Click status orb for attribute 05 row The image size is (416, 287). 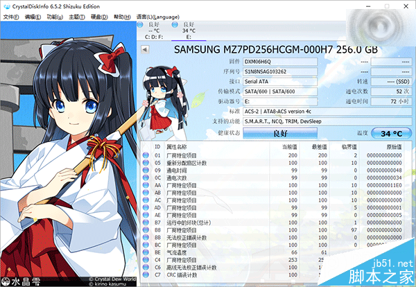[146, 163]
